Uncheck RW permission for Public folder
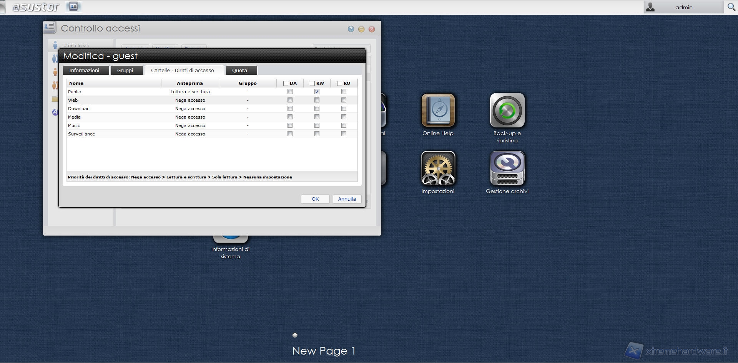 317,92
